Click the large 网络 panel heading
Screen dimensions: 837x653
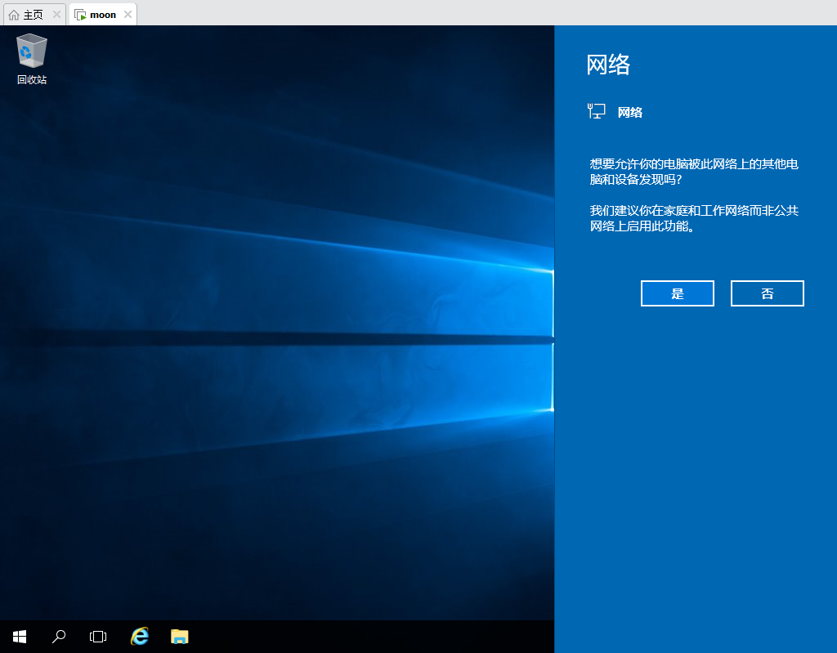(608, 65)
